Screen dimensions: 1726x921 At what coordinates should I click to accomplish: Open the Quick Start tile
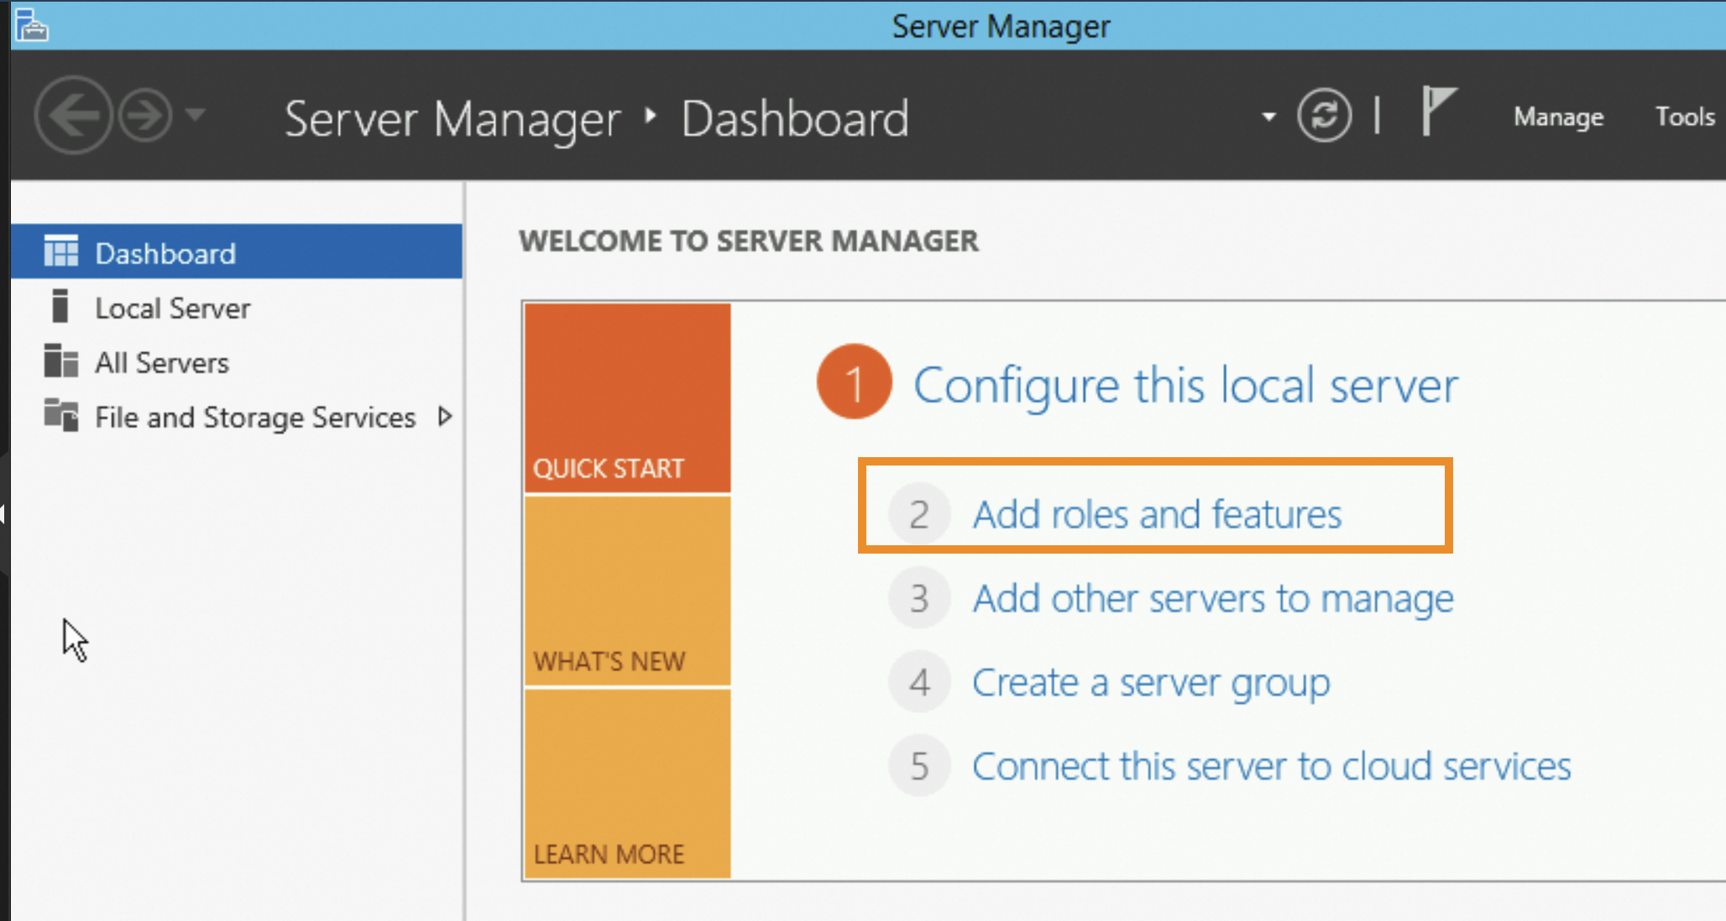pos(627,398)
